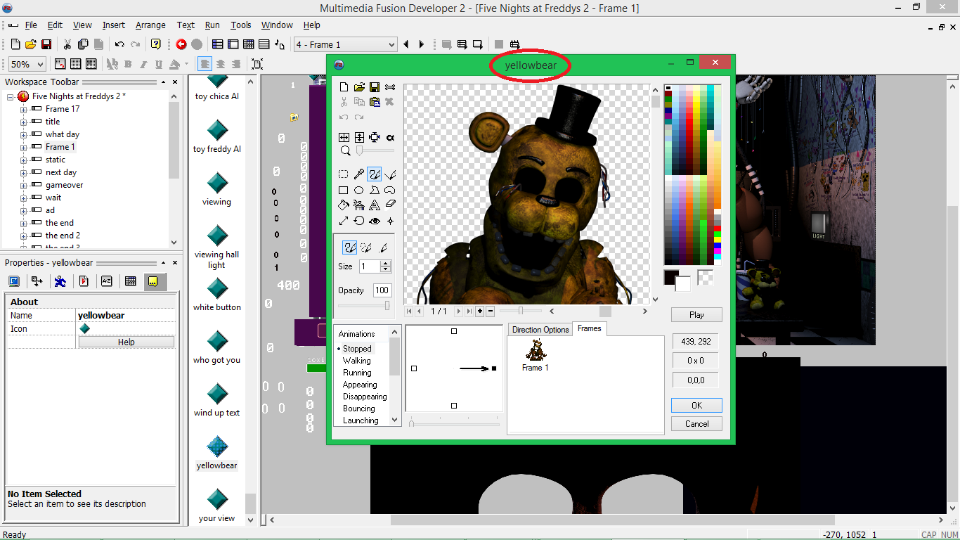960x540 pixels.
Task: Open the Storyboard Editor from the main toolbar
Action: pos(218,44)
